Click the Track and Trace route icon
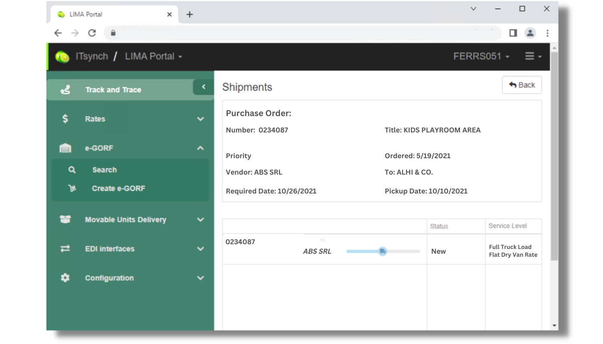The width and height of the screenshot is (603, 344). 65,90
